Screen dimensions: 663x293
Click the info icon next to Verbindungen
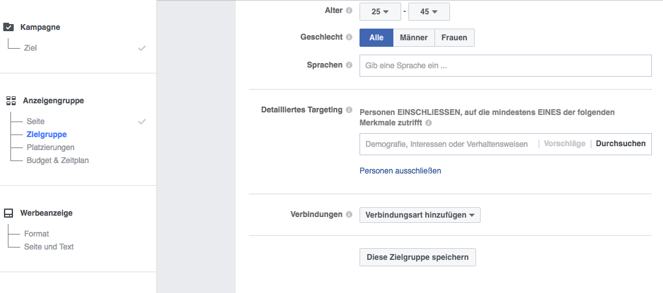point(349,214)
